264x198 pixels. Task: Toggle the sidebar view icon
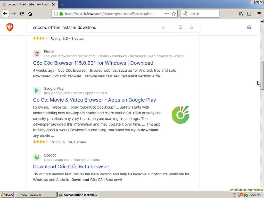click(x=249, y=14)
